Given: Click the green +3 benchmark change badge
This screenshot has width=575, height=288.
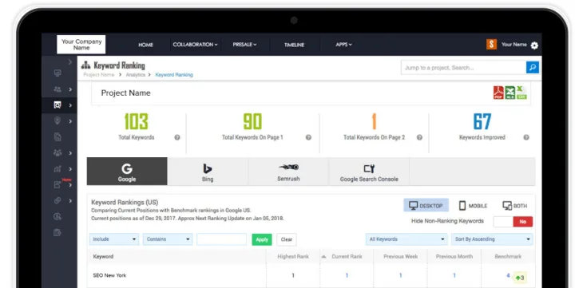Looking at the screenshot, I should 520,278.
